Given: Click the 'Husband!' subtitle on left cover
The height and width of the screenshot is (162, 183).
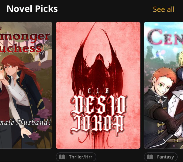Looking at the screenshot, I should point(34,122).
